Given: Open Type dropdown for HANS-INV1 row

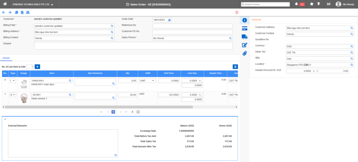Looking at the screenshot, I should coord(13,81).
